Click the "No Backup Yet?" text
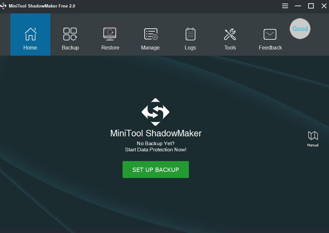Viewport: 329px width, 233px height. coord(155,144)
